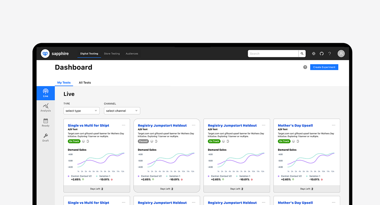Open the TYPE select type dropdown

click(x=81, y=111)
